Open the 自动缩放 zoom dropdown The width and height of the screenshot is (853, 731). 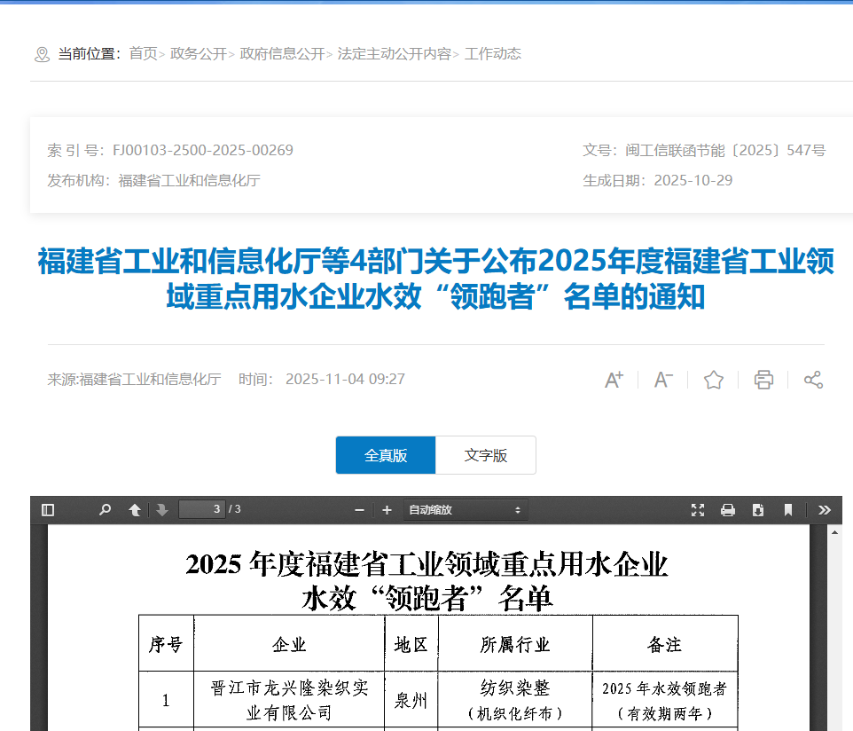[x=465, y=510]
